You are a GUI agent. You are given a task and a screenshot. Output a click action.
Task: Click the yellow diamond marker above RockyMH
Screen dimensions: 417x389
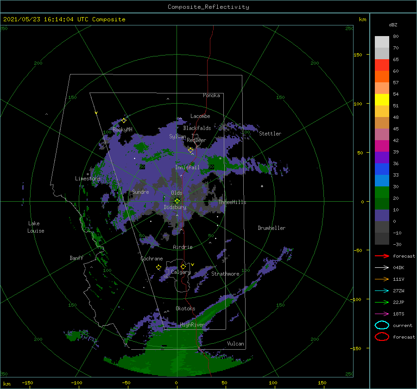pos(124,121)
